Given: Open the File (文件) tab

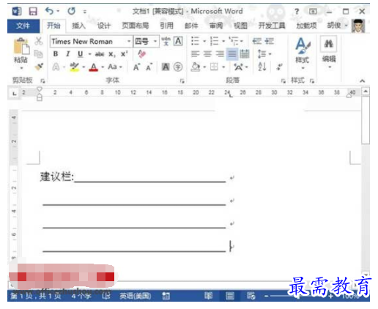Looking at the screenshot, I should (23, 26).
